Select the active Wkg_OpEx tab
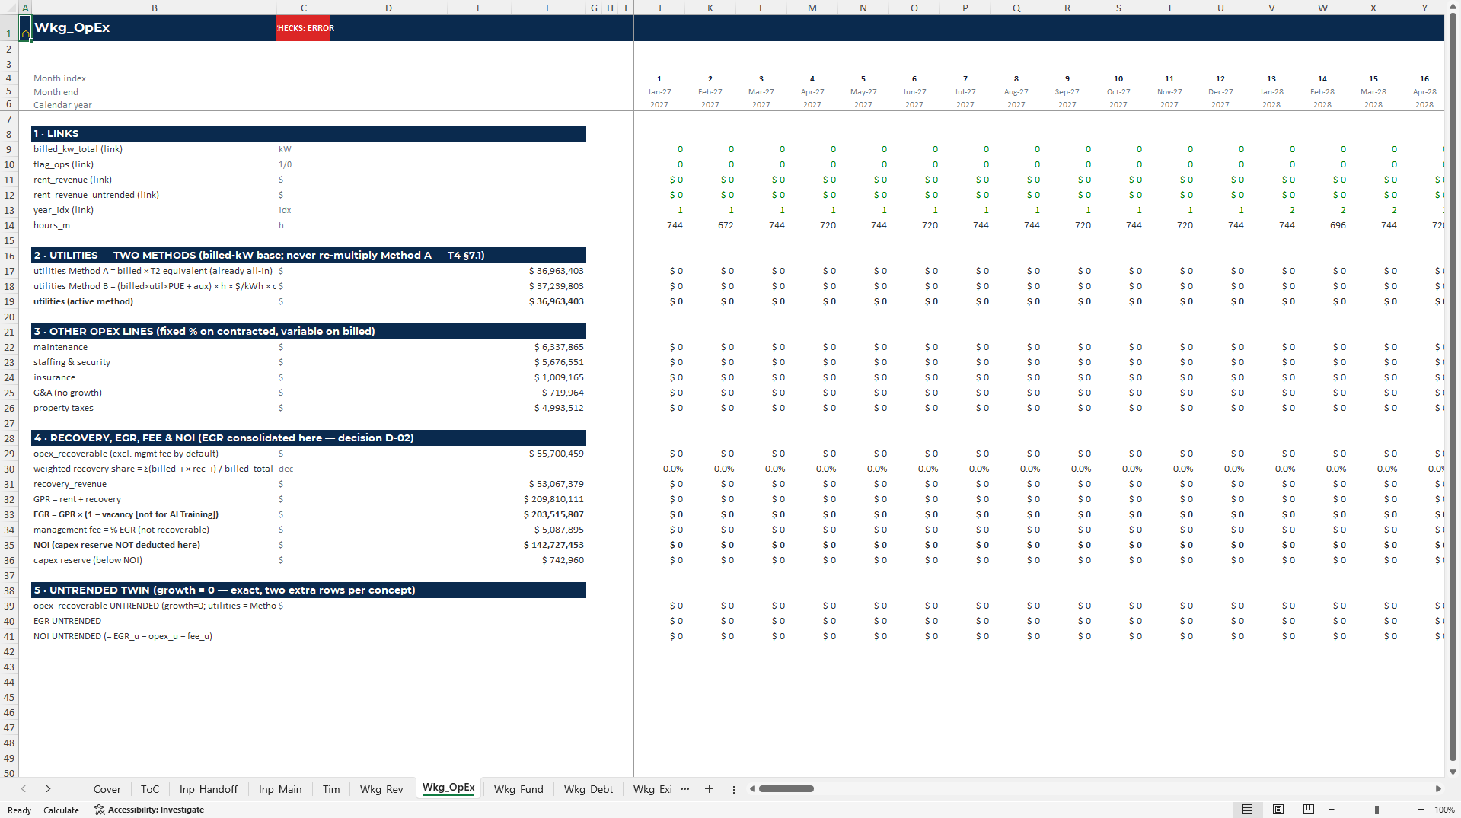Screen dimensions: 1461x818 (x=448, y=788)
